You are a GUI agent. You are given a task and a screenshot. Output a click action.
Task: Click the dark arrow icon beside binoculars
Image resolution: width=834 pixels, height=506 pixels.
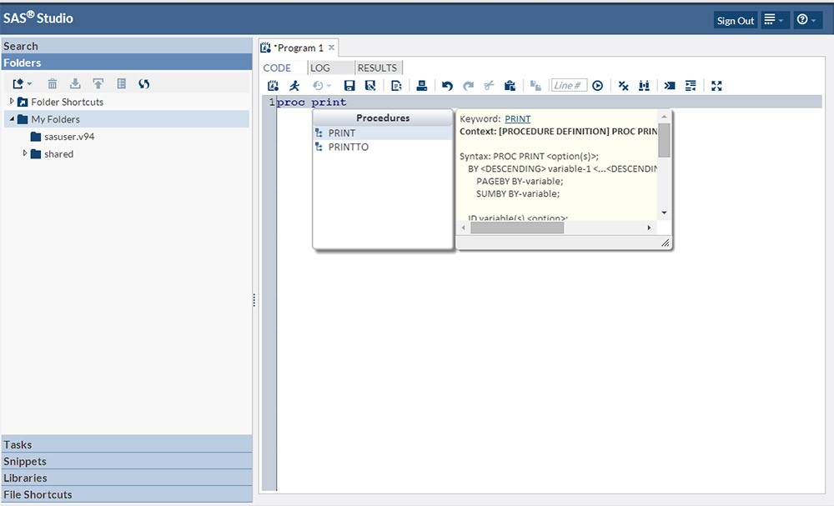tap(670, 86)
